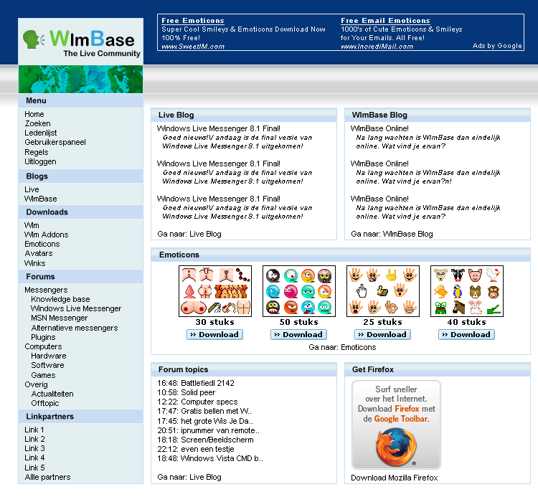Screen dimensions: 538x502
Task: Click the Download Mozilla Firefox link
Action: click(x=395, y=478)
